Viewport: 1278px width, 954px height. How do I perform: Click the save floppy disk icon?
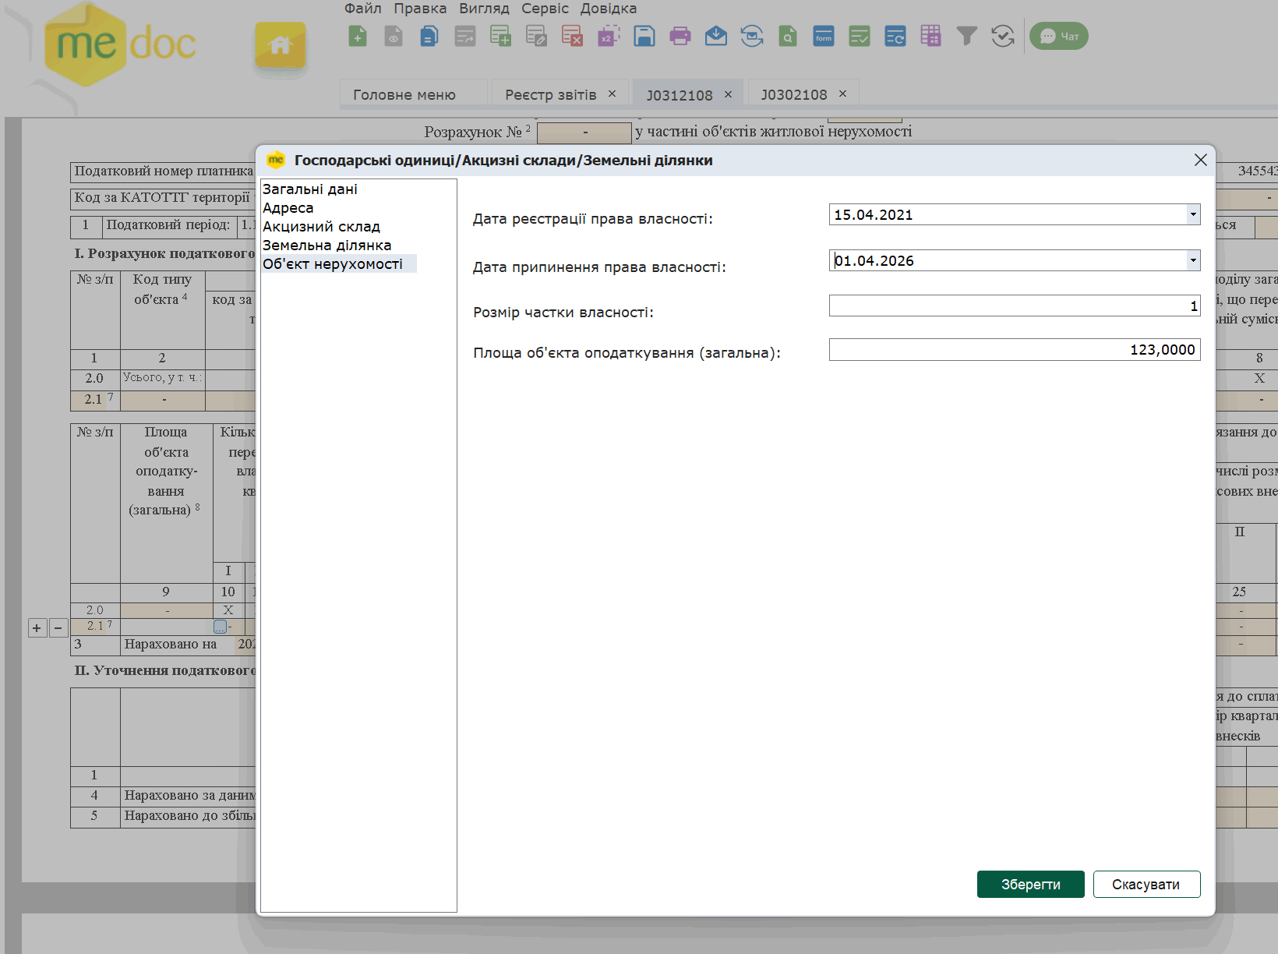644,36
